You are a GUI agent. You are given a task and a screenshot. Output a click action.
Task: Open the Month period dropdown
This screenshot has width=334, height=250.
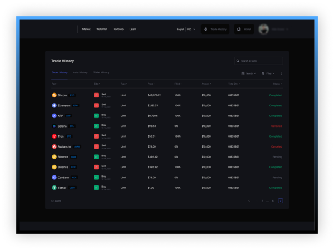point(248,73)
